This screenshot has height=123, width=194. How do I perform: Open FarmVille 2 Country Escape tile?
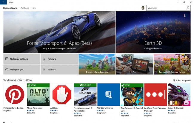click(x=172, y=64)
